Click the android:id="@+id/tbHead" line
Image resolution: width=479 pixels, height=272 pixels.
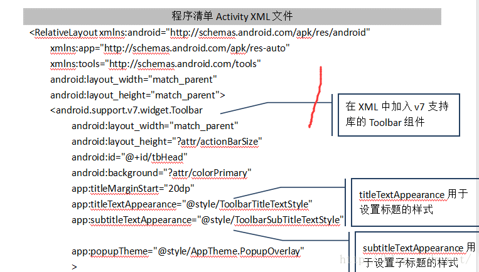129,157
